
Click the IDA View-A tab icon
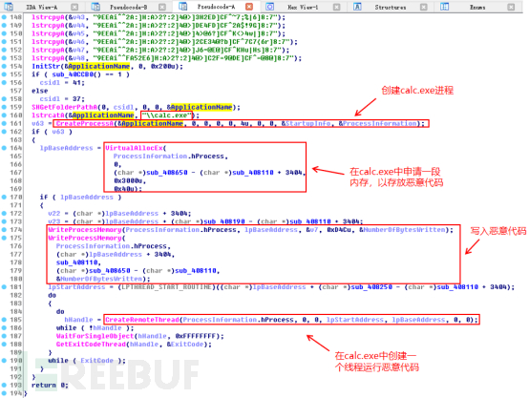coord(9,7)
